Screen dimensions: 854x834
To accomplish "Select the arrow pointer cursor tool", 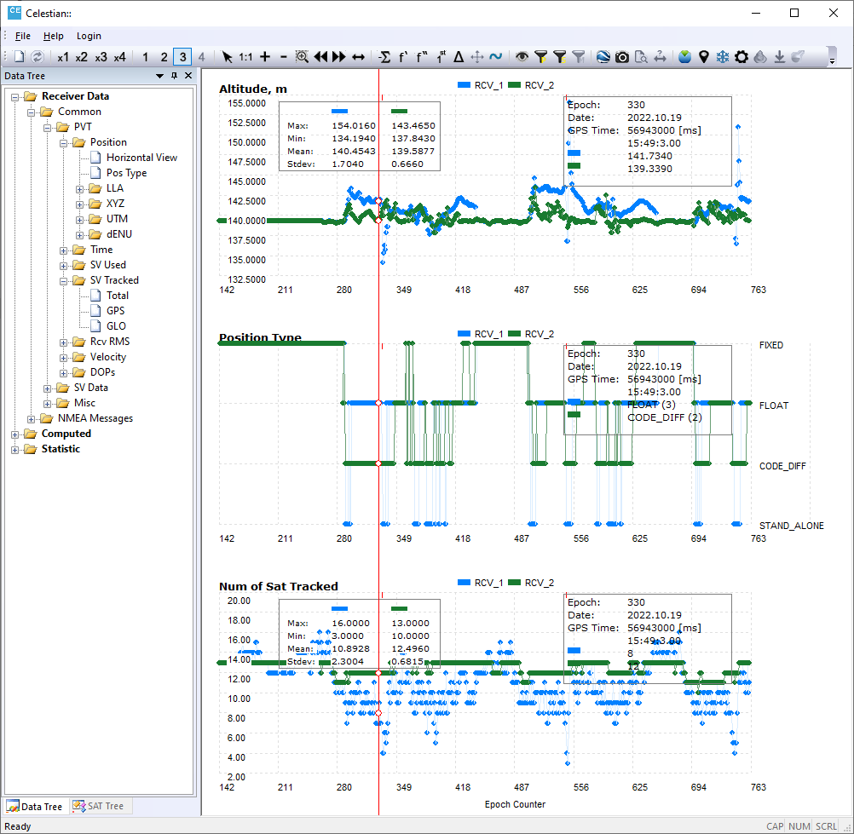I will click(227, 57).
